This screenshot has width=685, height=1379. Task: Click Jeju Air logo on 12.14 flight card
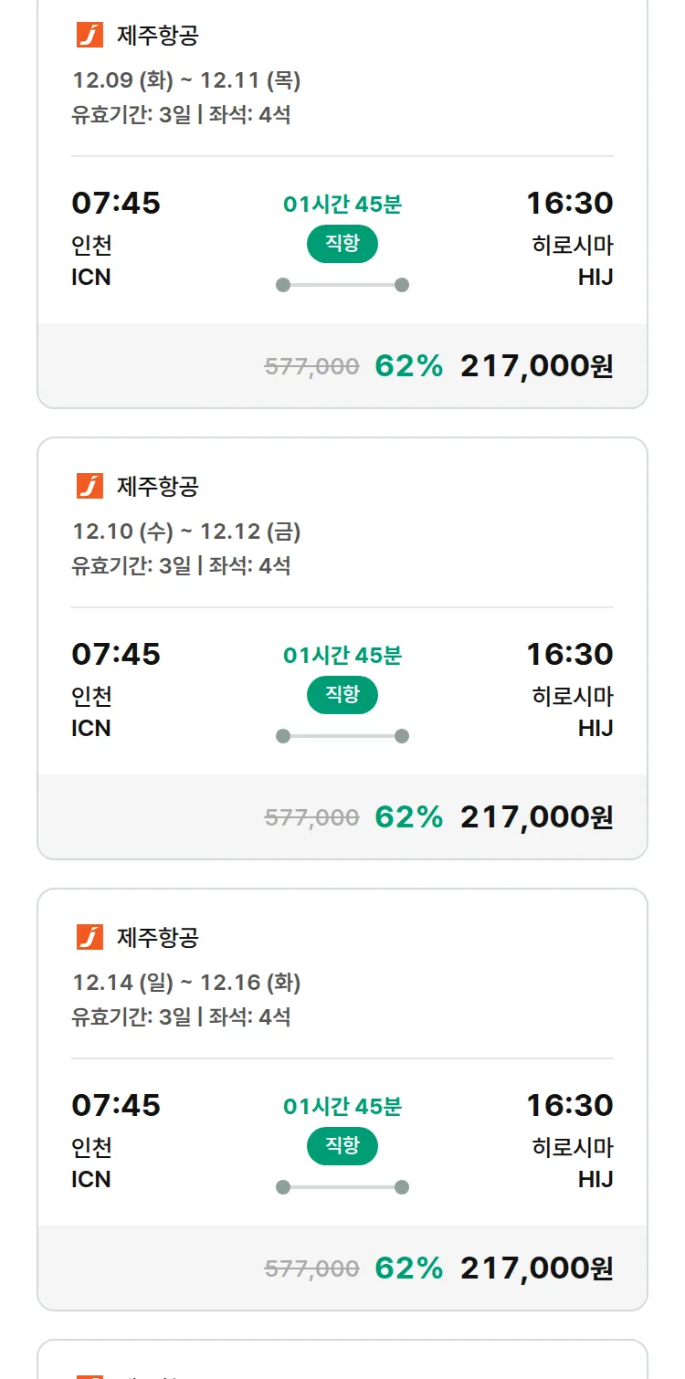click(x=90, y=937)
